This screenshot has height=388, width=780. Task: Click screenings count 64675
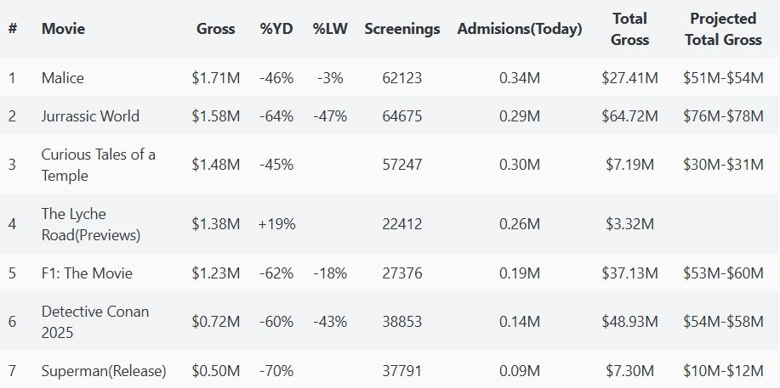coord(402,116)
